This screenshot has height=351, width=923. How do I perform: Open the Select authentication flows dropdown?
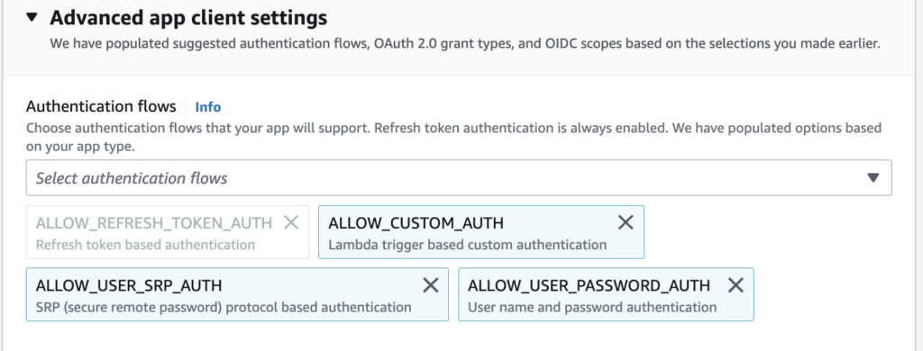[x=459, y=177]
